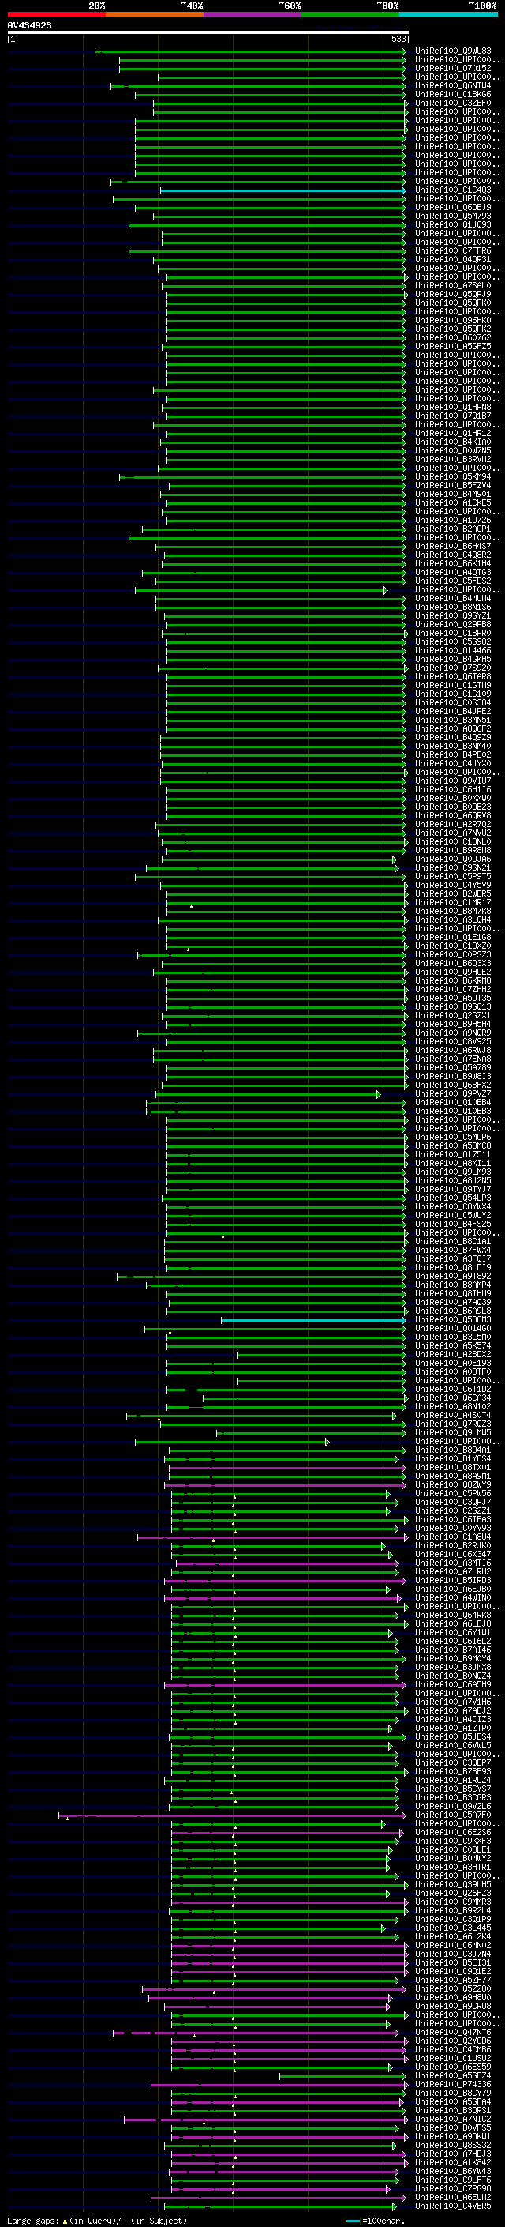Image resolution: width=505 pixels, height=2227 pixels.
Task: Choose hit UniRef100_B9R2L4
Action: pos(453,1910)
